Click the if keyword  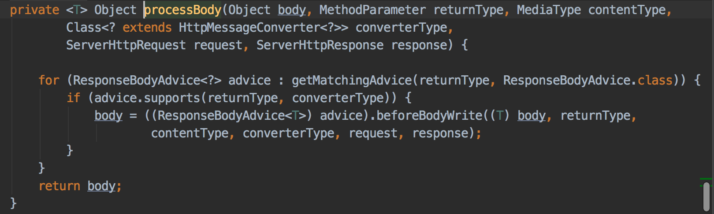point(73,98)
